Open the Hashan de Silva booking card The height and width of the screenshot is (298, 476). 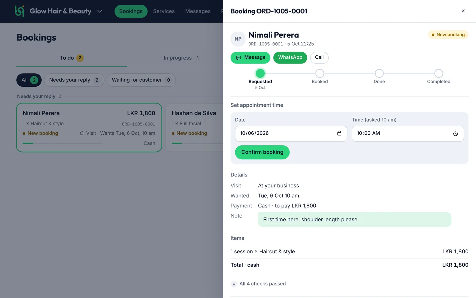(195, 128)
